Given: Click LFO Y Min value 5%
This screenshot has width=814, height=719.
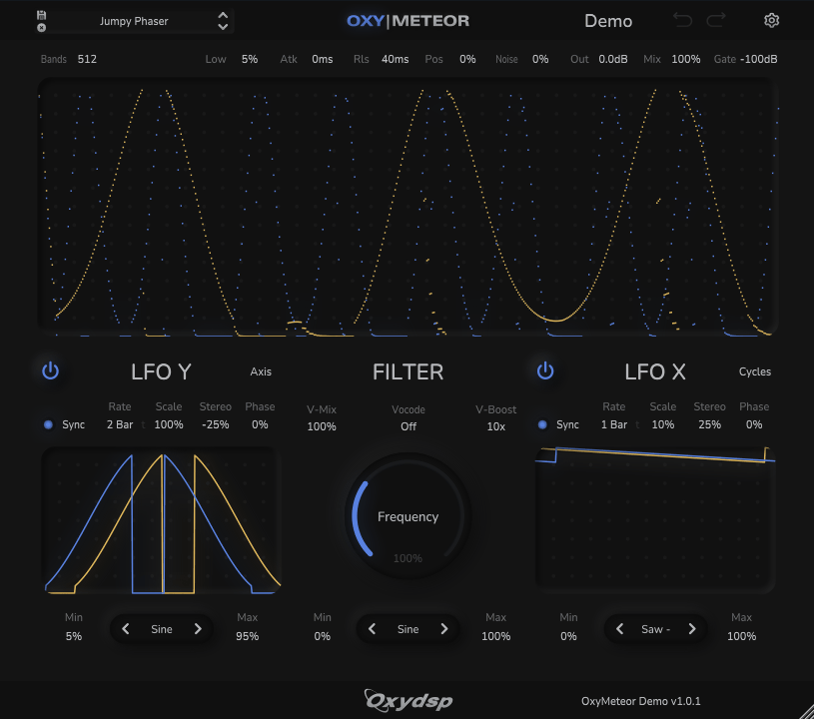Looking at the screenshot, I should point(74,636).
